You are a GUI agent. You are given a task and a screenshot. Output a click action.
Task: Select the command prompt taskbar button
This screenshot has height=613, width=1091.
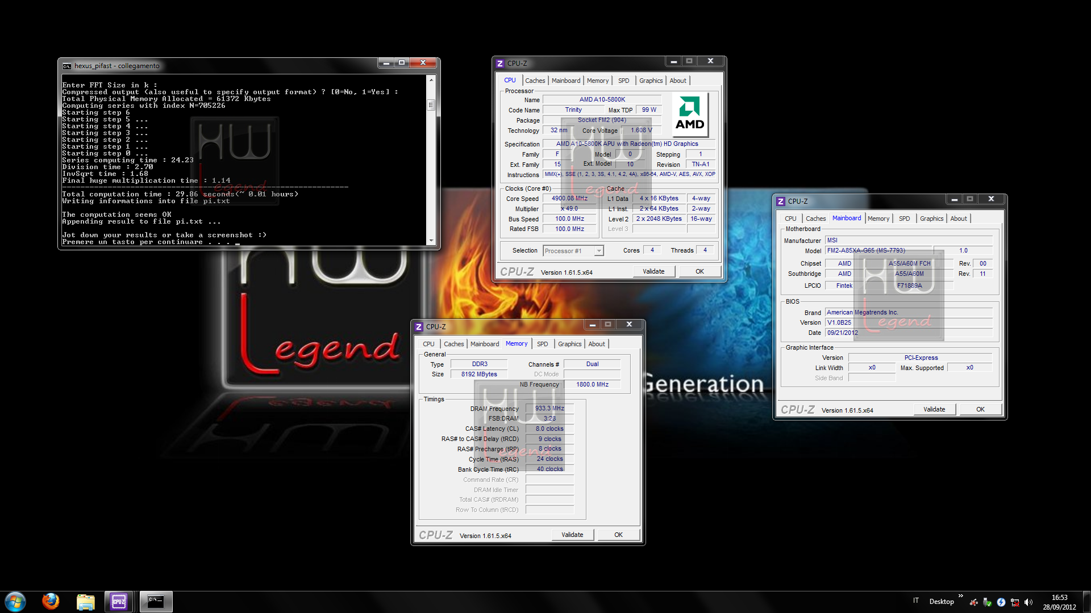(156, 602)
